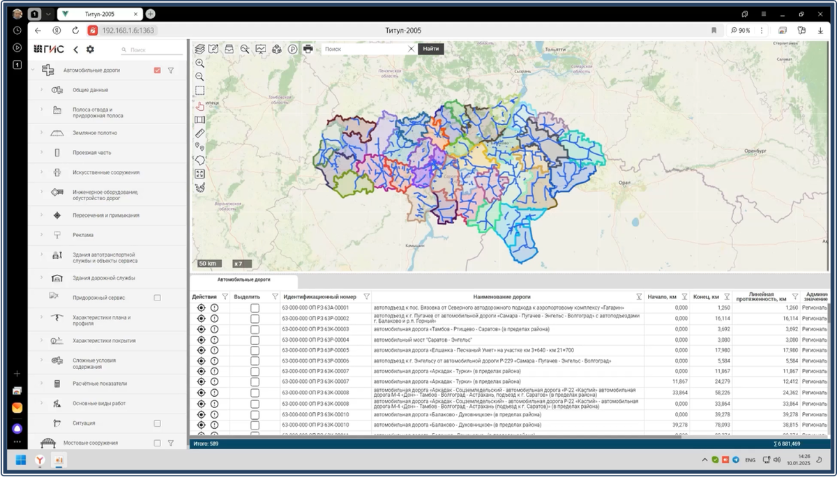The height and width of the screenshot is (477, 837).
Task: Select the Титул-2005 browser tab
Action: point(101,14)
